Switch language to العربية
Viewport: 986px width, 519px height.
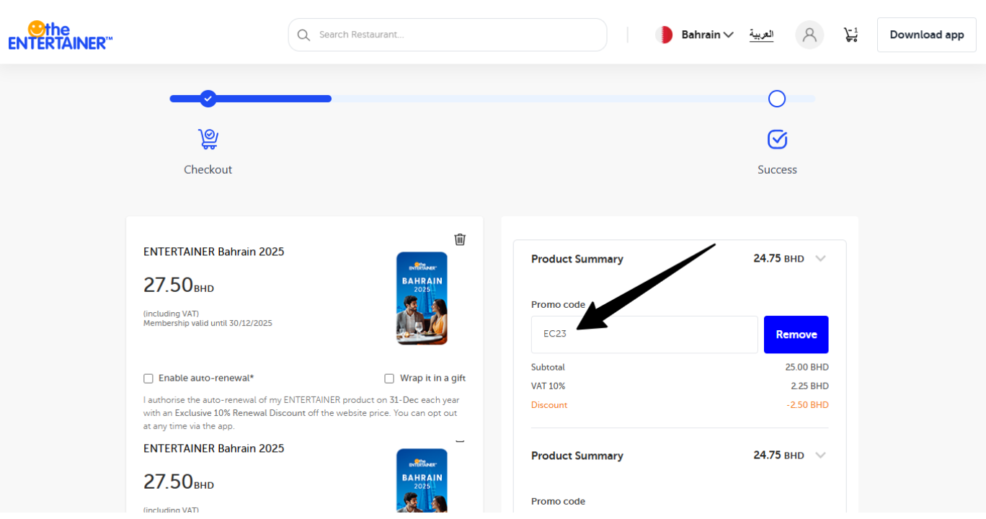click(761, 35)
